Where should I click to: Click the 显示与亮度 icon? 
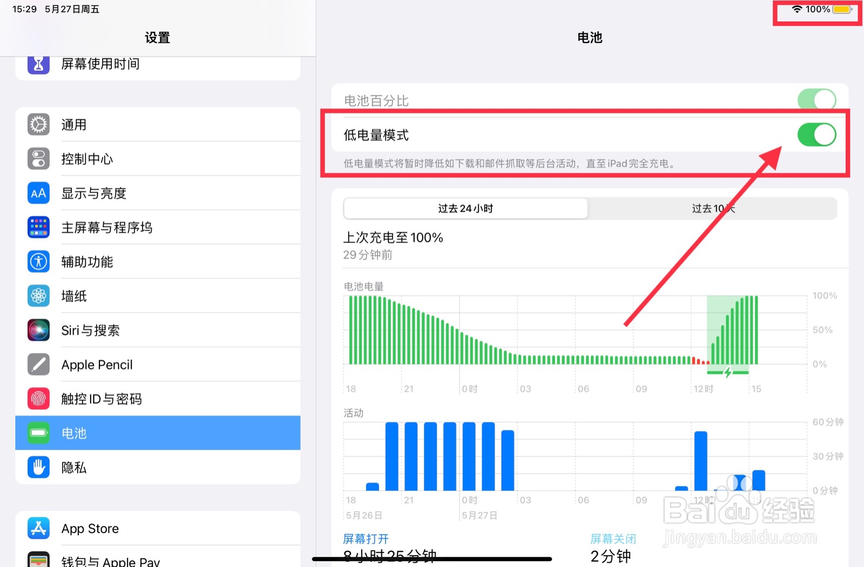click(x=38, y=193)
